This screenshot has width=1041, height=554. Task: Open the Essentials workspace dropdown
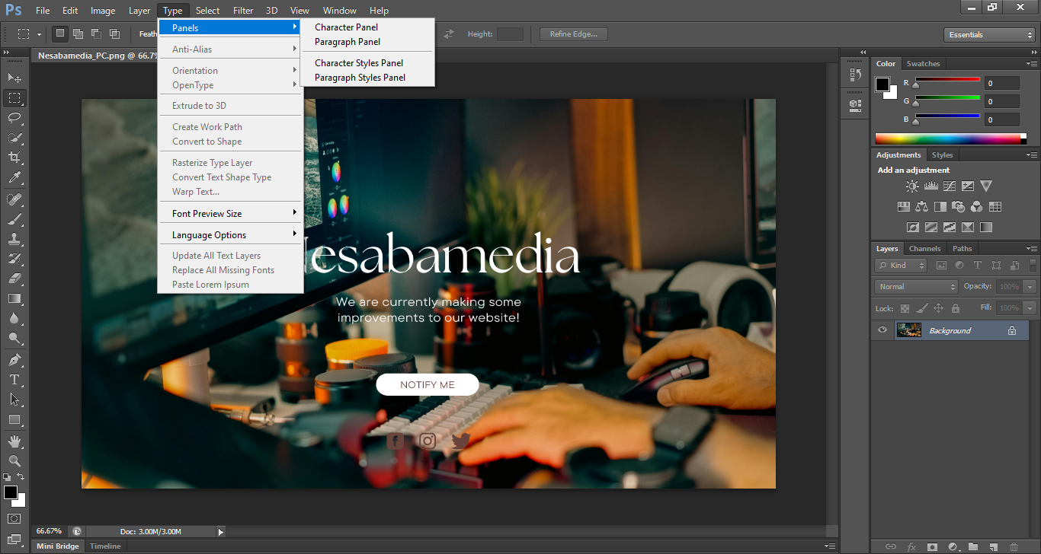988,35
